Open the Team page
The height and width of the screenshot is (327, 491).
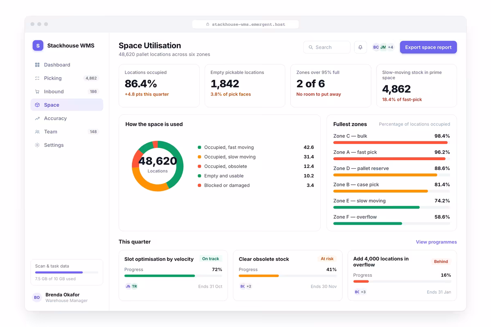point(67,132)
